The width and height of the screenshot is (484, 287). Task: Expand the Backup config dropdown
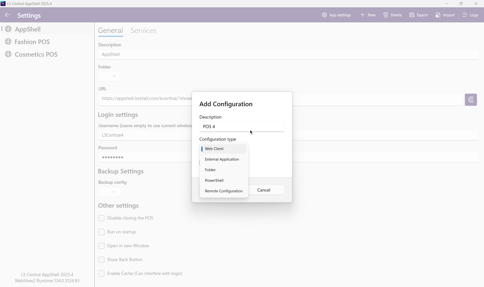(109, 192)
